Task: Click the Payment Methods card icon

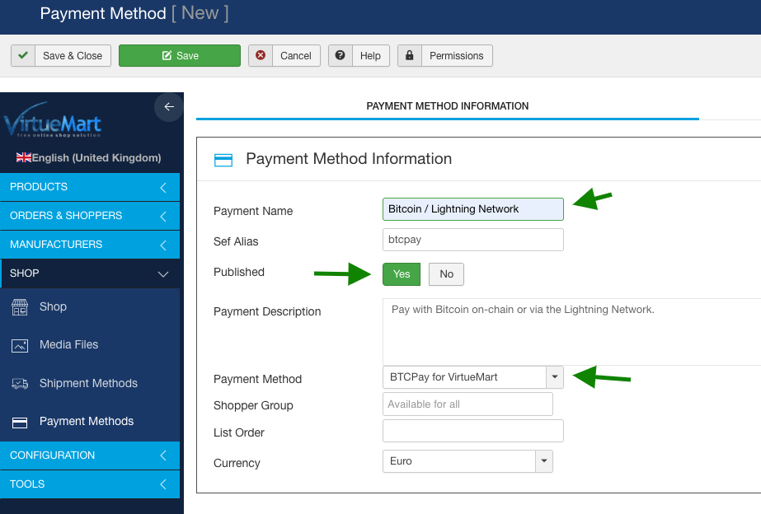Action: (x=21, y=421)
